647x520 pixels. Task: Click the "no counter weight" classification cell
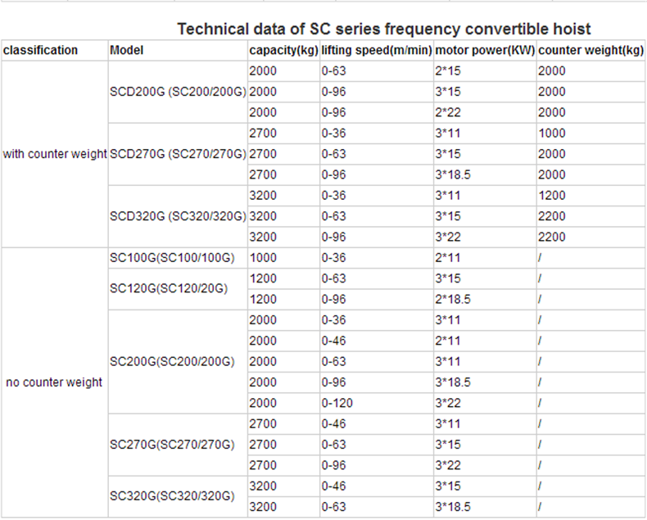click(x=54, y=382)
